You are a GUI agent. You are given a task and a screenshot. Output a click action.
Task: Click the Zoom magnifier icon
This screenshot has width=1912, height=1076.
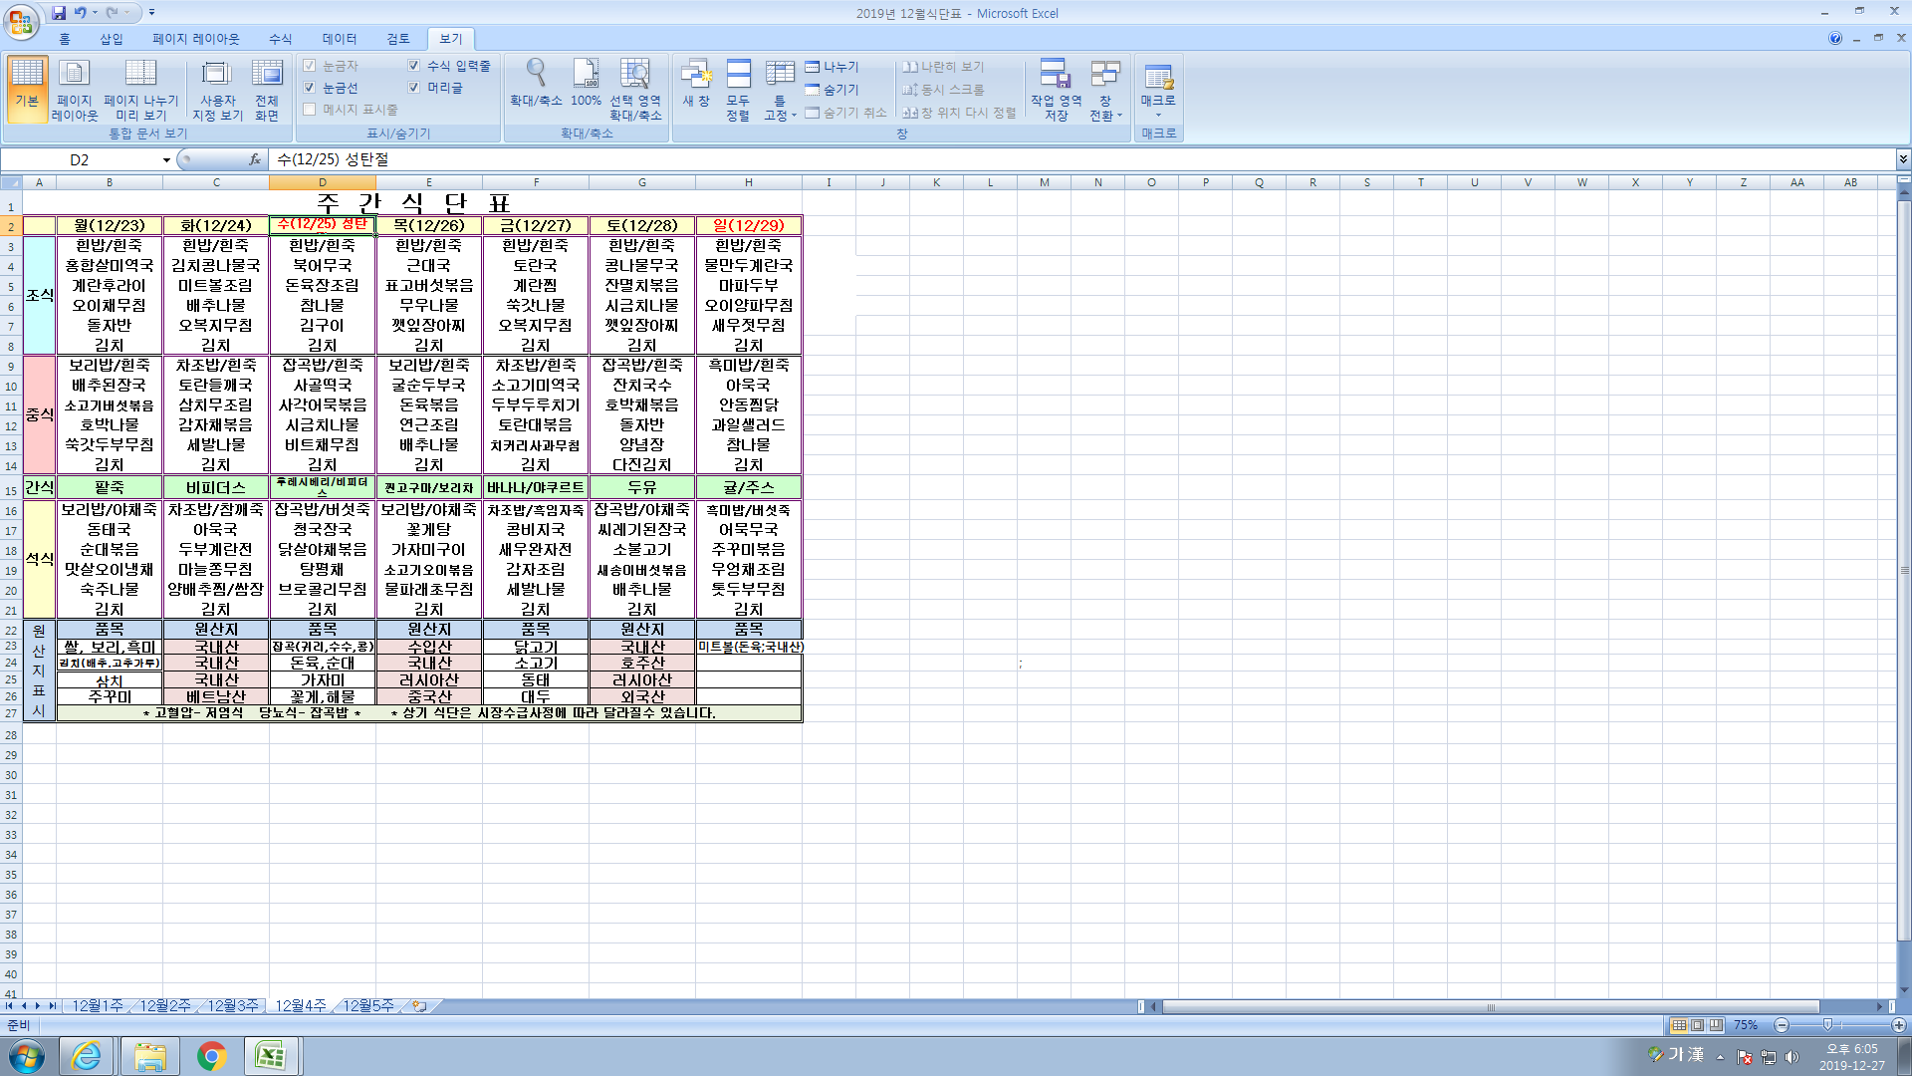[x=536, y=76]
